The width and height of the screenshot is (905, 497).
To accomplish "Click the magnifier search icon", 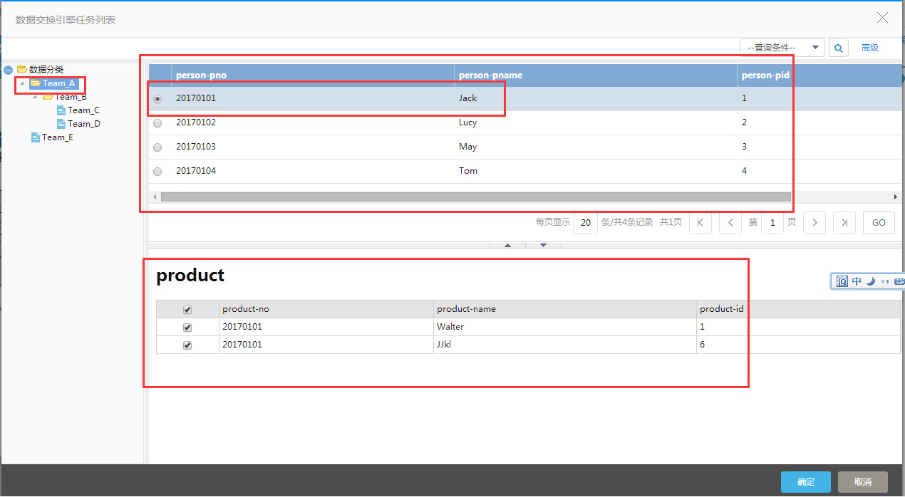I will point(839,48).
